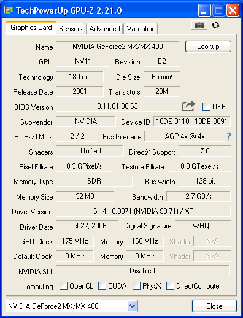Click the Memory clock value 166 MHz
243x318 pixels.
click(x=145, y=241)
